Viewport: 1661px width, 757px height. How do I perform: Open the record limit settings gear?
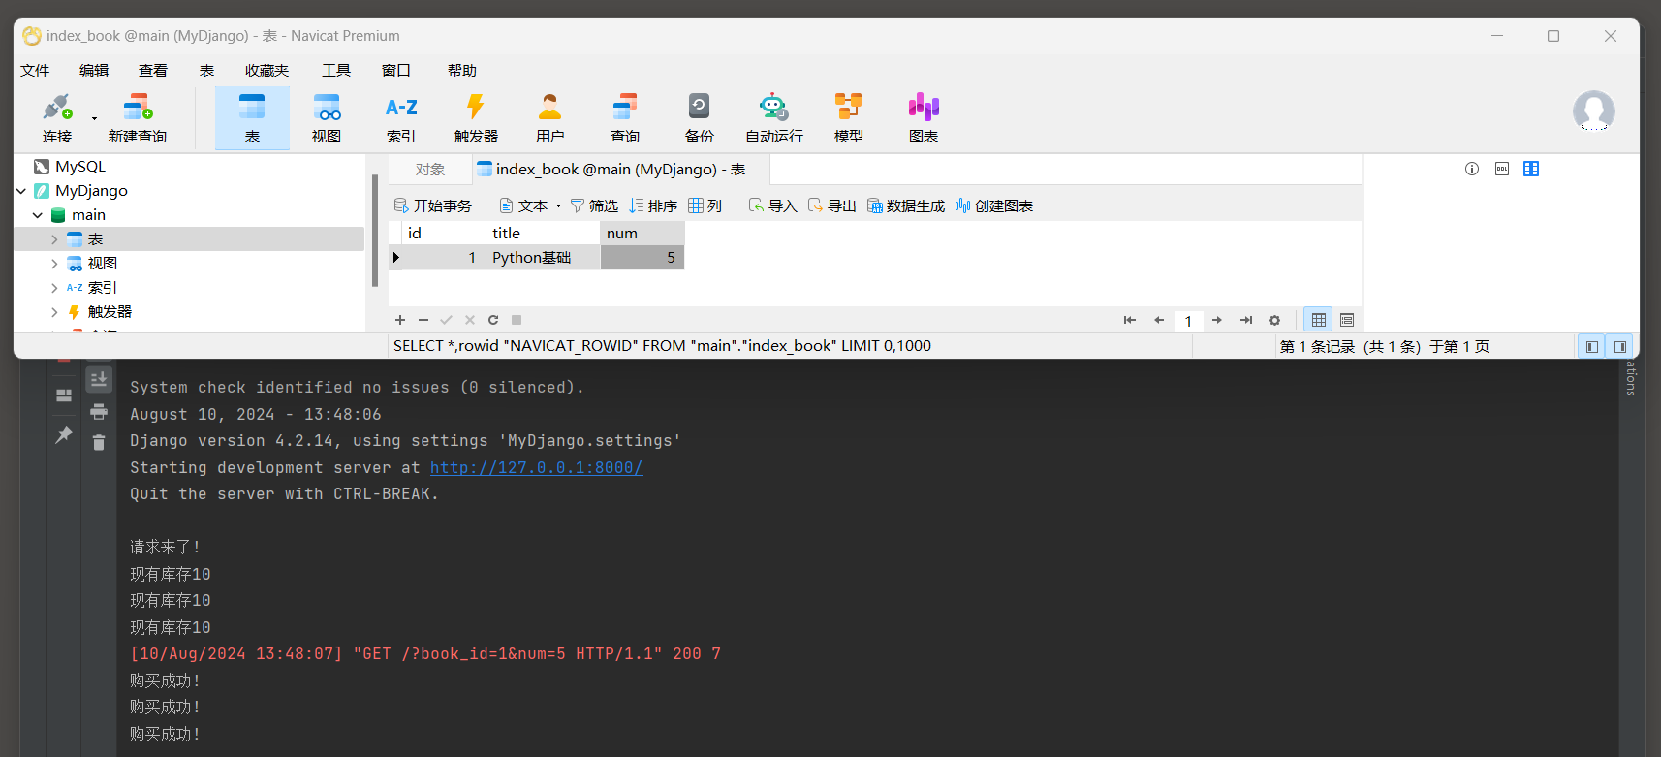(1275, 320)
